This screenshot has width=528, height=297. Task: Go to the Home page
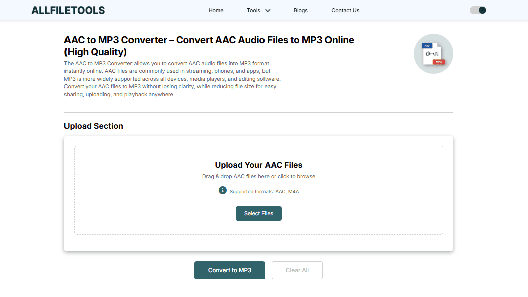click(216, 10)
